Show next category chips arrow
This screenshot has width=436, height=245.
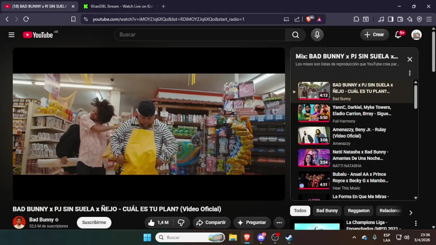point(411,213)
